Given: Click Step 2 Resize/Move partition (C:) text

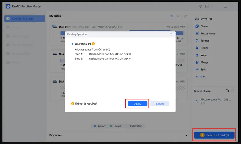Looking at the screenshot, I should 110,58.
